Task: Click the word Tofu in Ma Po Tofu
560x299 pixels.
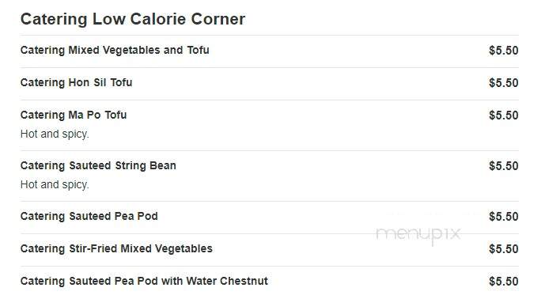Action: pyautogui.click(x=115, y=115)
